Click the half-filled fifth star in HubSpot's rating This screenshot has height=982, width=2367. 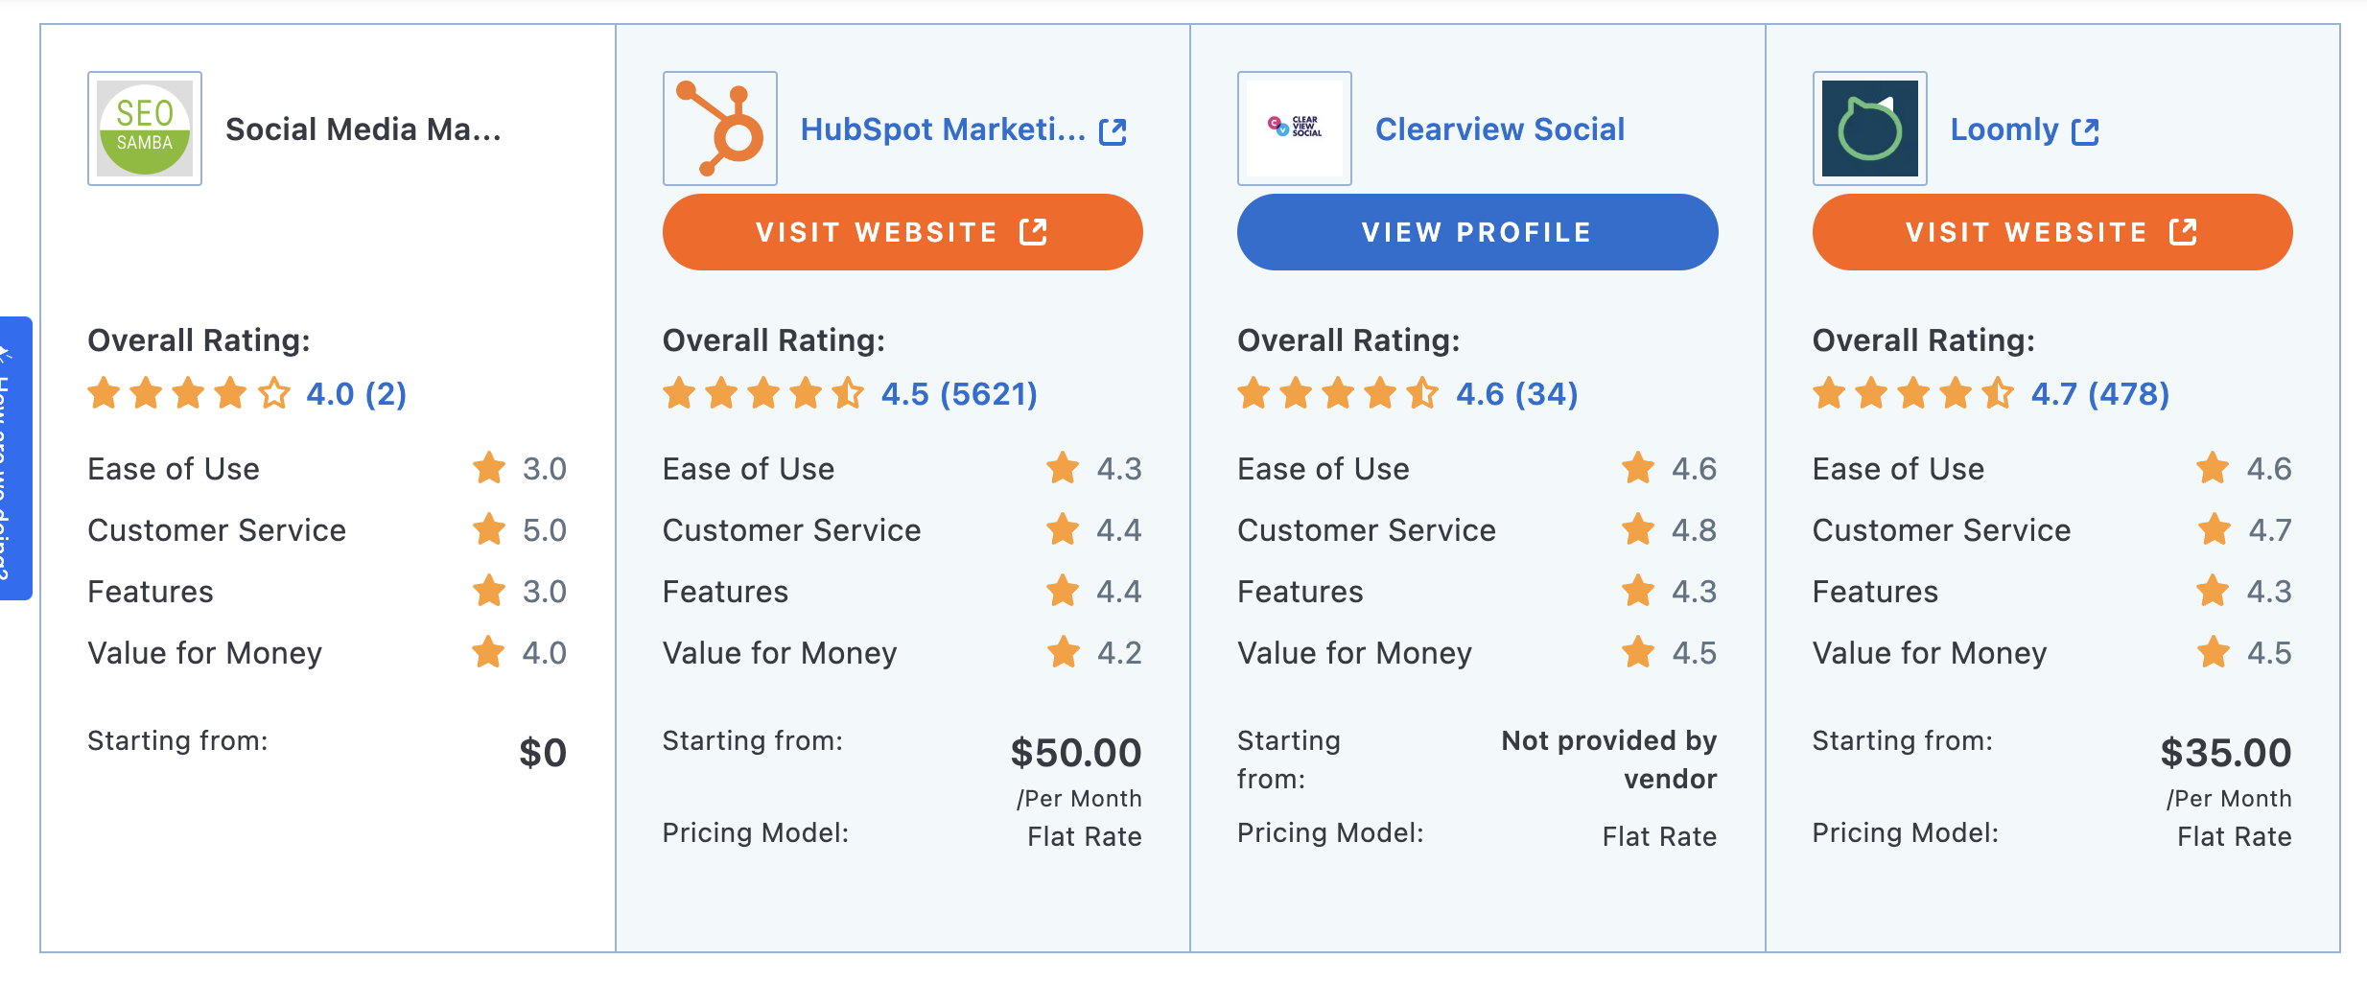pyautogui.click(x=848, y=392)
